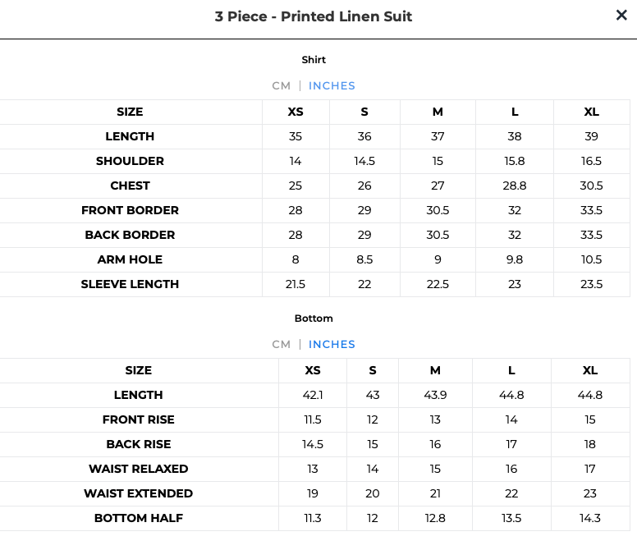This screenshot has width=637, height=550.
Task: Click the XS column header in Shirt table
Action: (296, 112)
